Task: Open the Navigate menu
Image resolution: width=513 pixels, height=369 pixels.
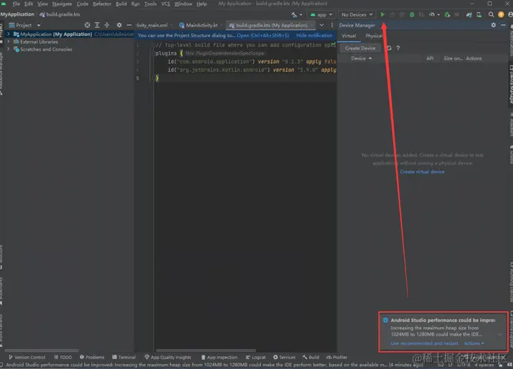Action: pos(62,4)
